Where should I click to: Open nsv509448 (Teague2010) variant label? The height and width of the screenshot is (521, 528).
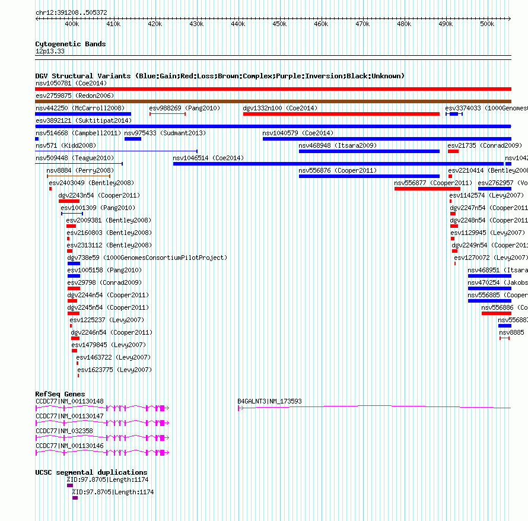[75, 158]
